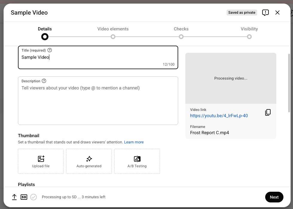Image resolution: width=293 pixels, height=209 pixels.
Task: Open the youtu.be video link
Action: coord(219,116)
